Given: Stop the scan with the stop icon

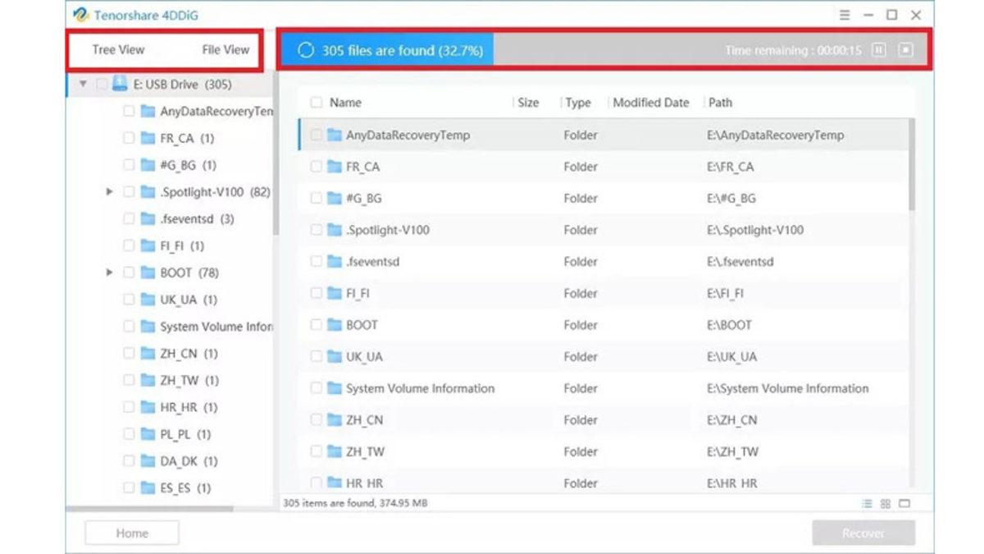Looking at the screenshot, I should coord(905,50).
